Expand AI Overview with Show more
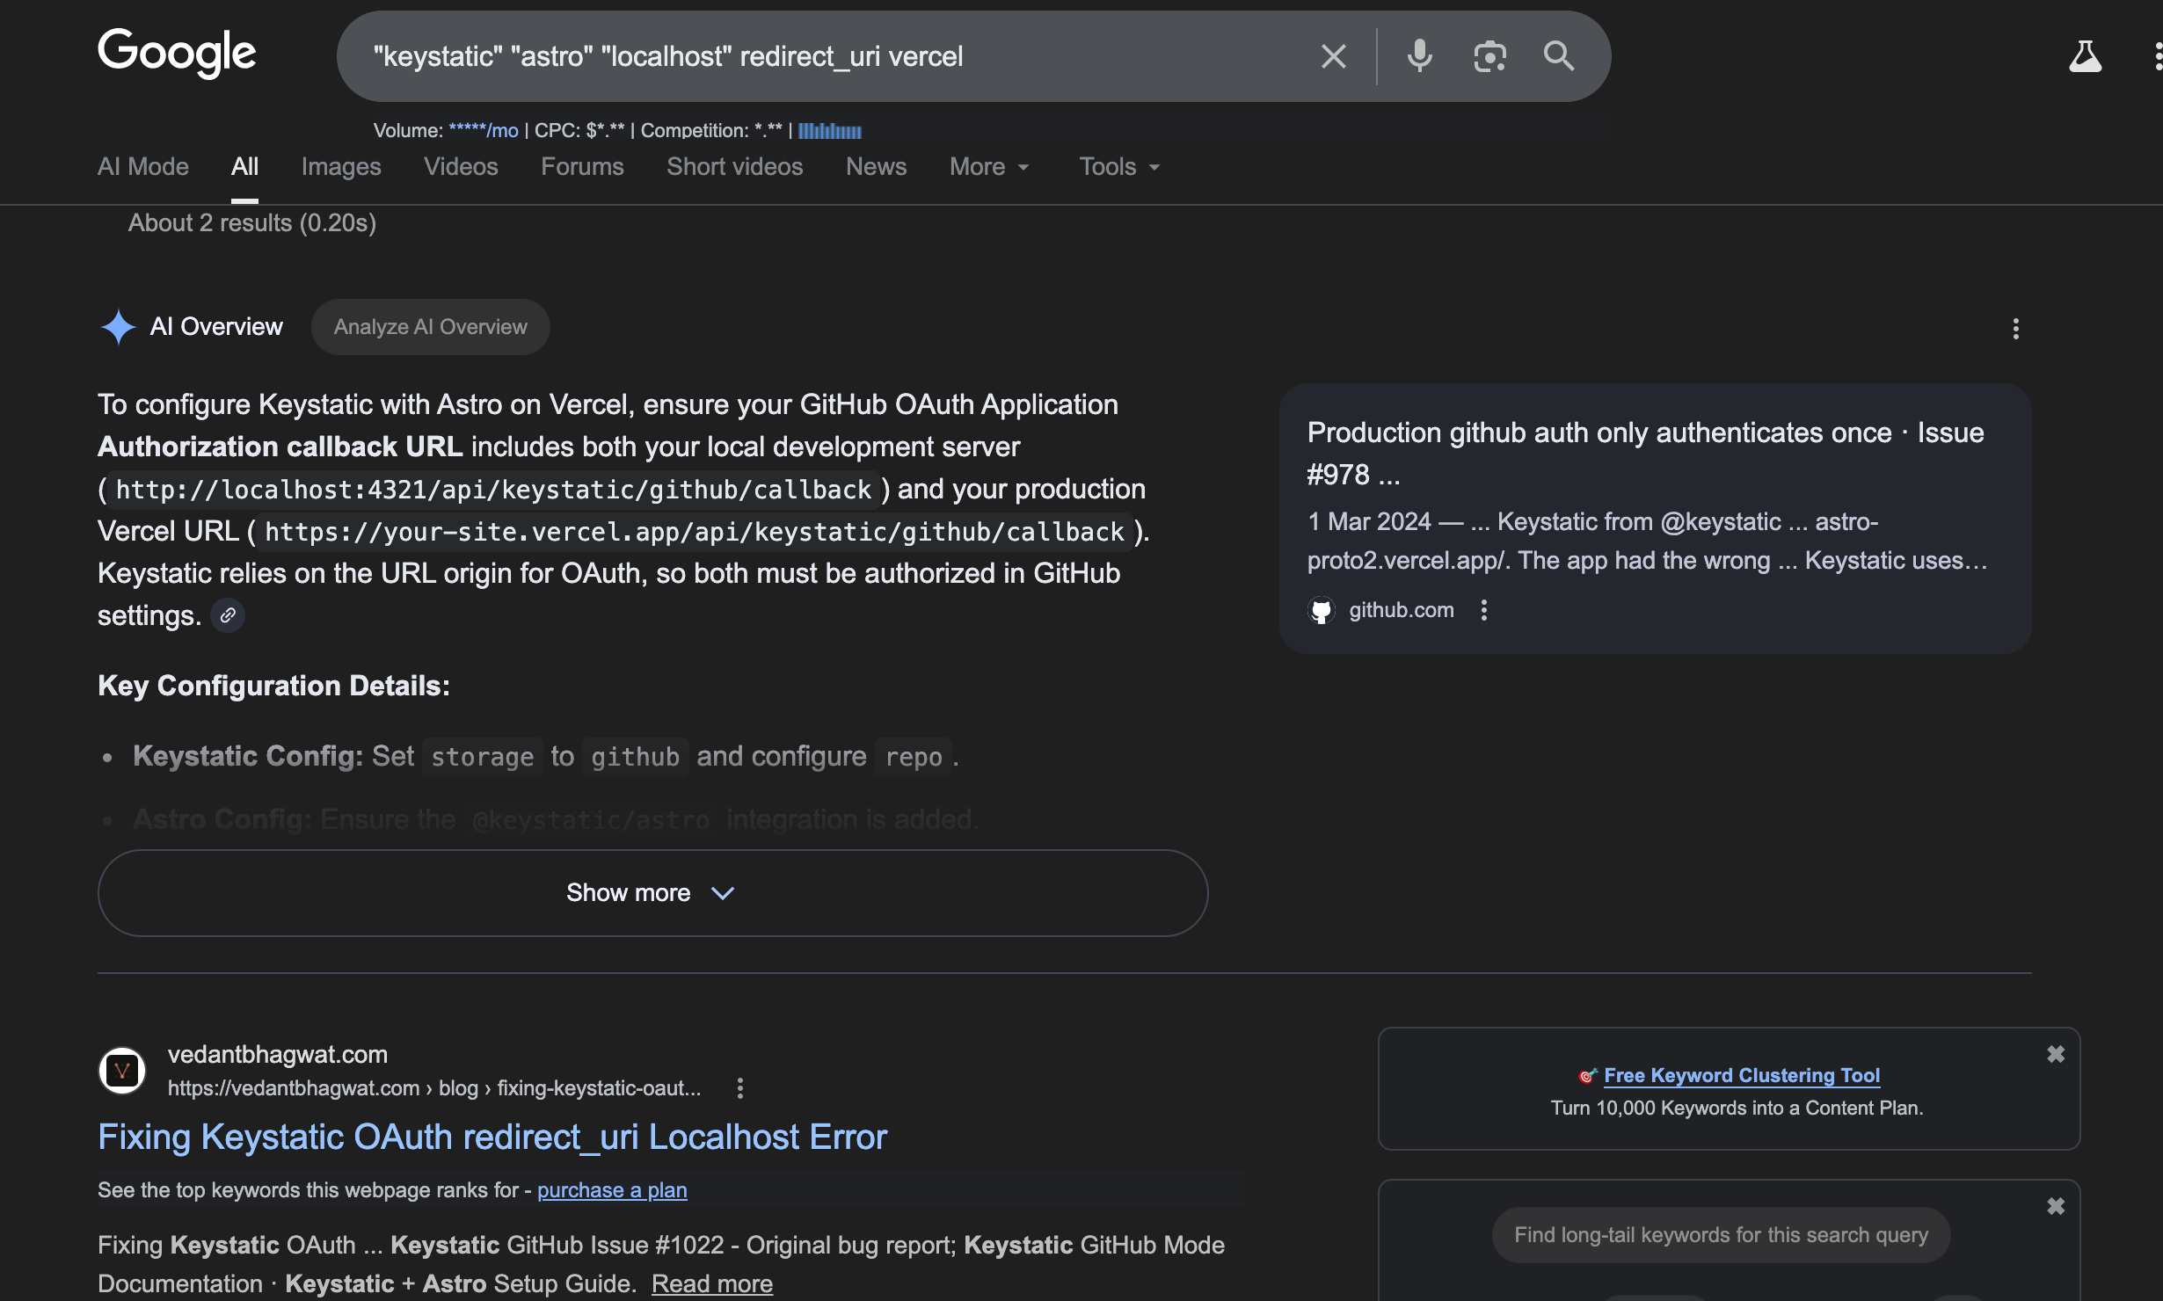 click(x=652, y=893)
